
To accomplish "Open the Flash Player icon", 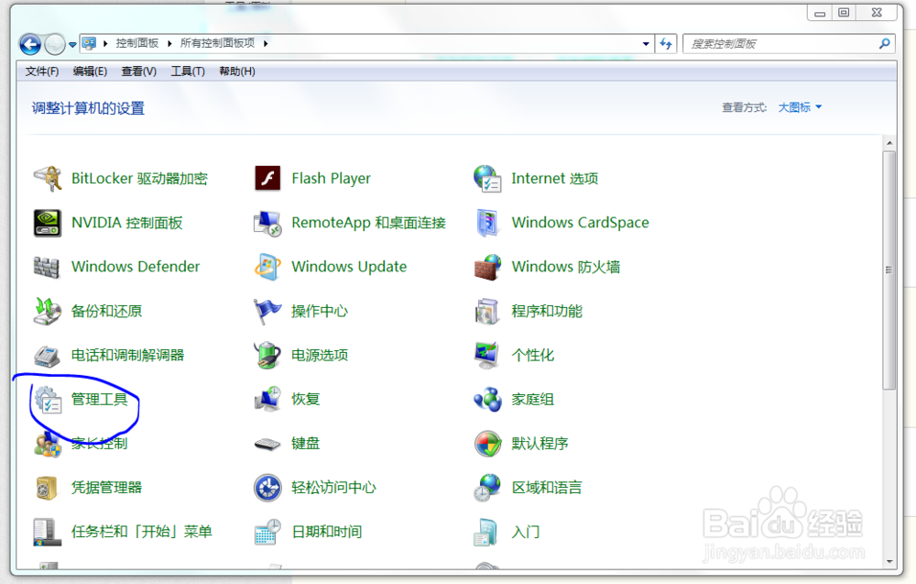I will [267, 178].
